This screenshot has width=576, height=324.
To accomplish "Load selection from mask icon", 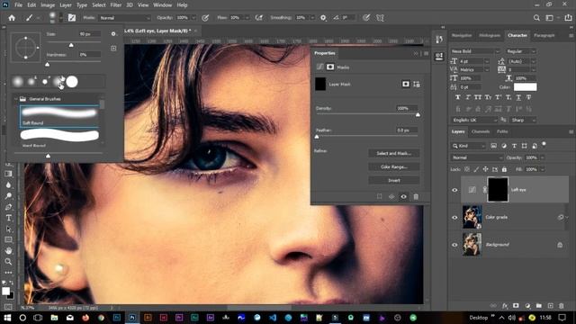I will point(380,196).
